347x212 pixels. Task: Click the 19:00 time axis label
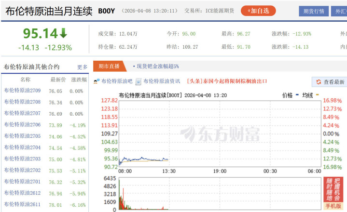coord(220,172)
